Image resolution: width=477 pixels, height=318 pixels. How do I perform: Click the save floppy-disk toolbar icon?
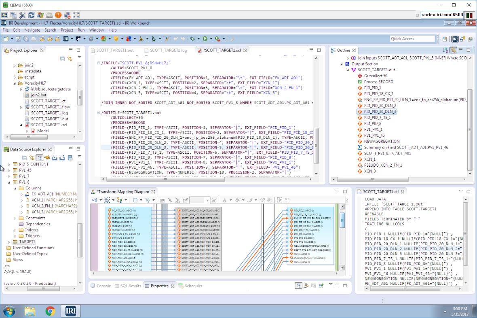click(18, 39)
